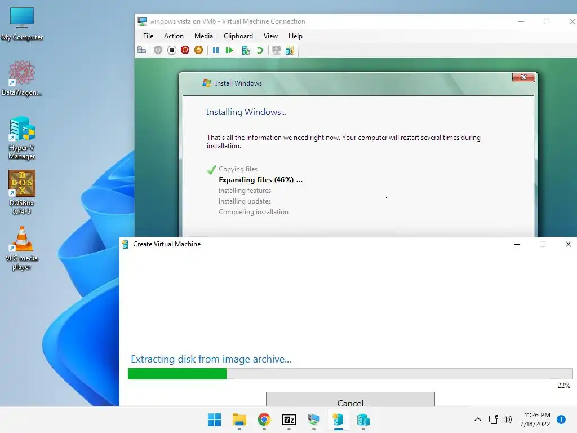Click Extracting disk from image archive text

(x=211, y=359)
